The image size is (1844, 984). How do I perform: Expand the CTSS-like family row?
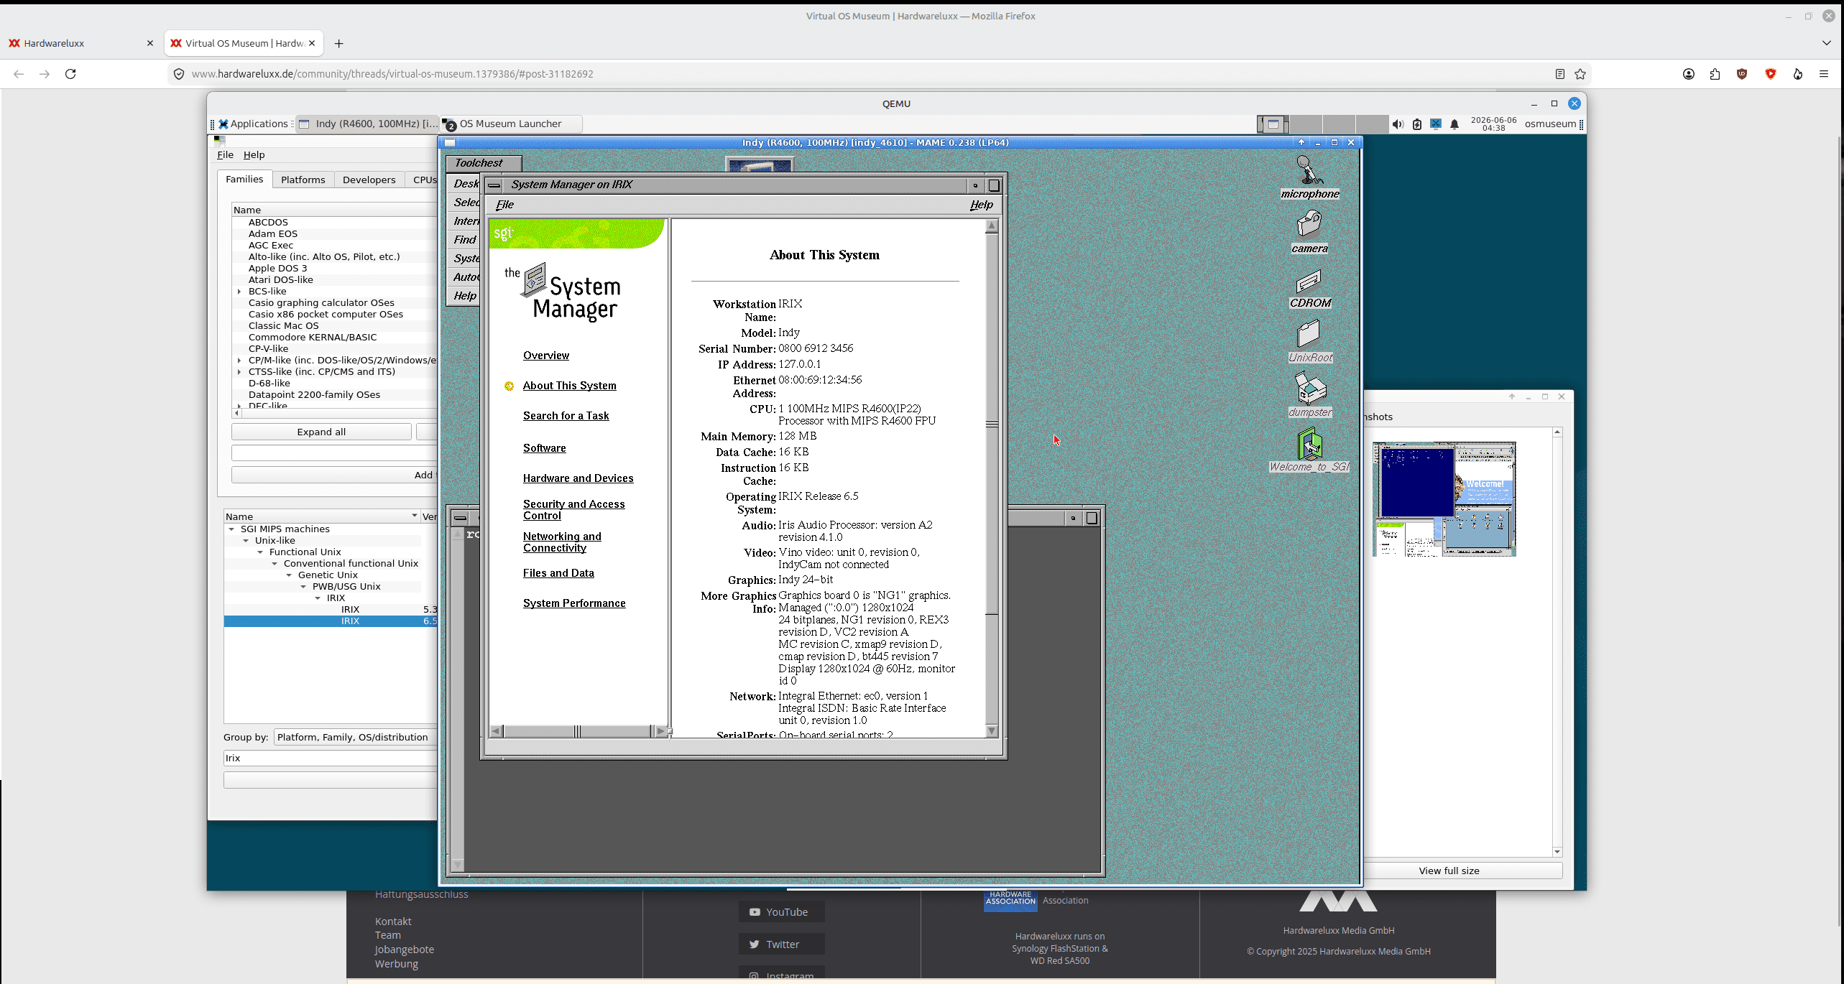239,372
